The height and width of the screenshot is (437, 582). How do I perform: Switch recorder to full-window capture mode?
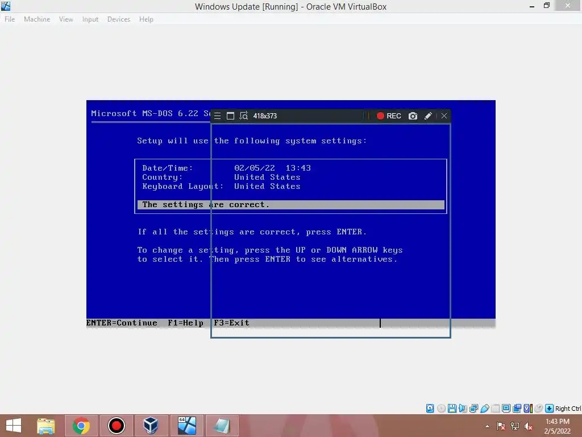[x=230, y=116]
